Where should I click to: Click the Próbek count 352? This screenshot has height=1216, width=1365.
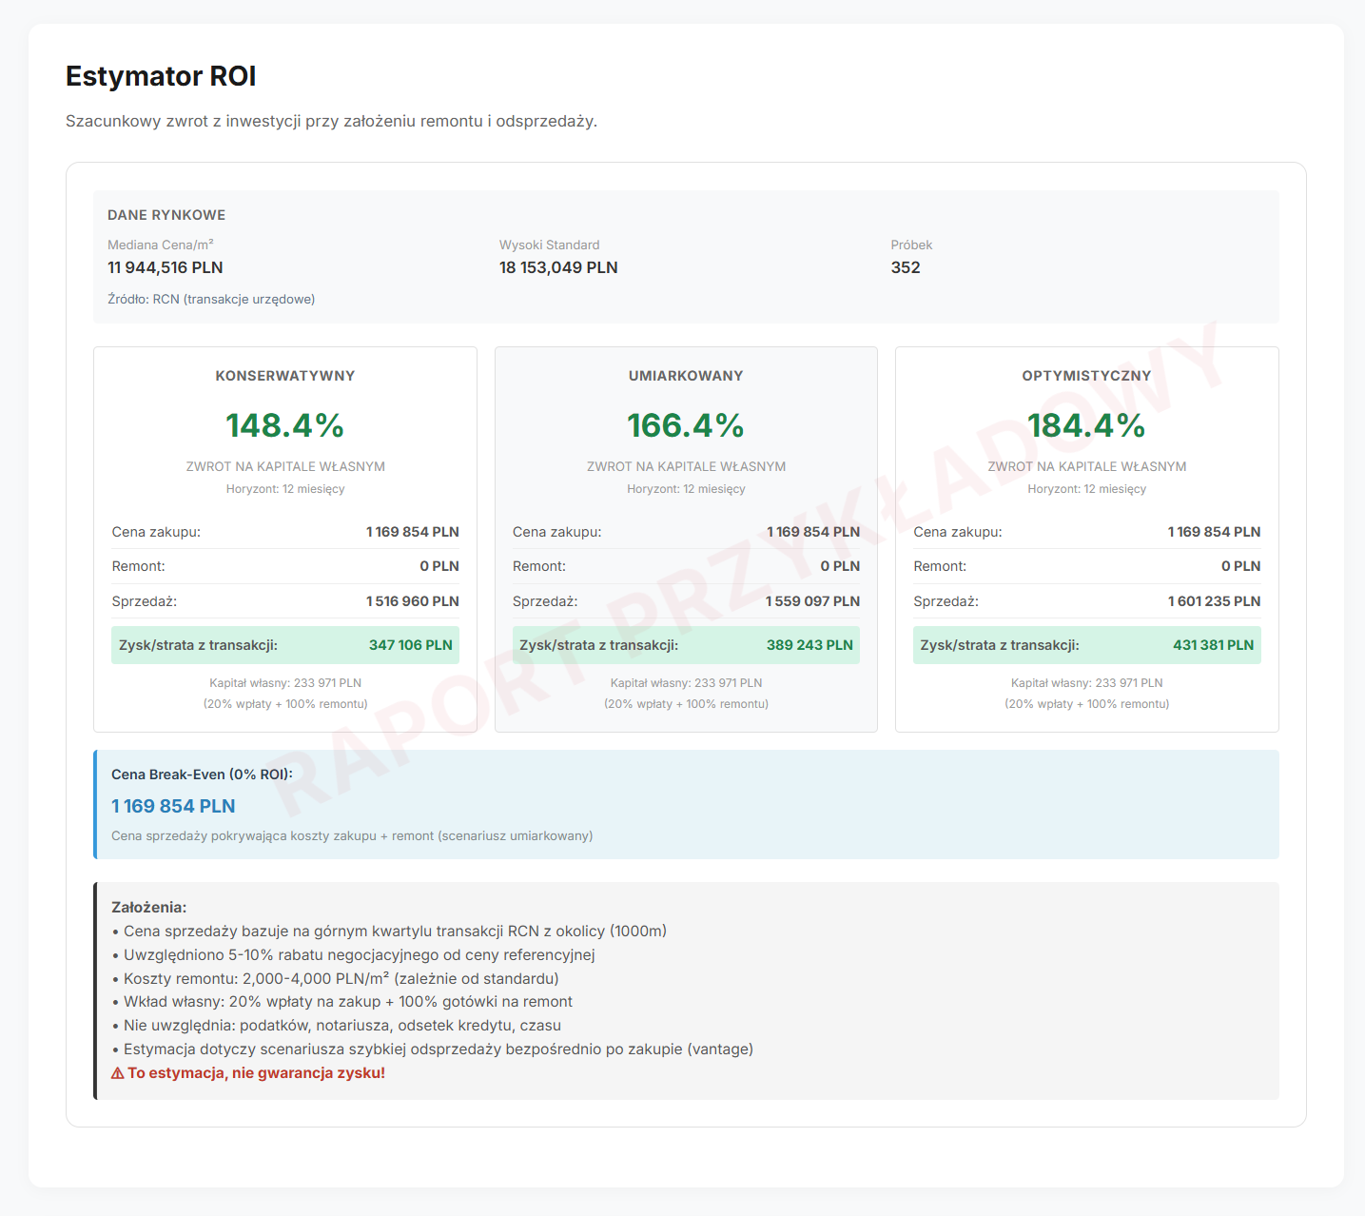[x=906, y=267]
